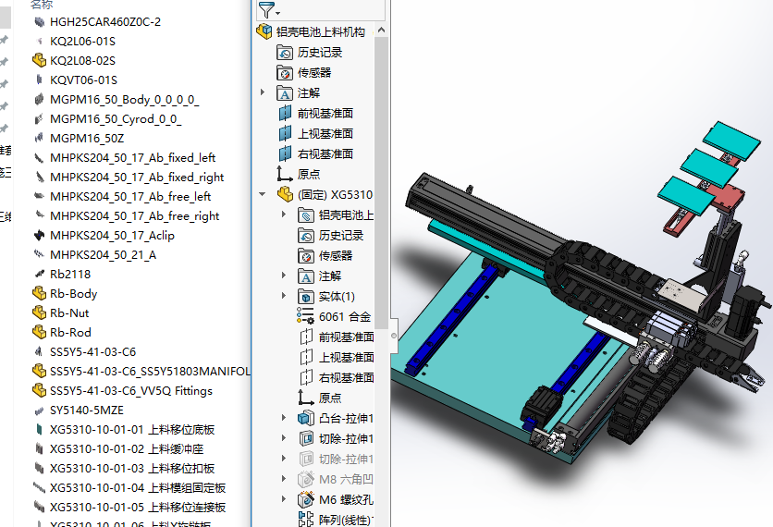This screenshot has height=527, width=773.
Task: Select file MHPKS204_50_17_Ab_free_right
Action: point(135,216)
